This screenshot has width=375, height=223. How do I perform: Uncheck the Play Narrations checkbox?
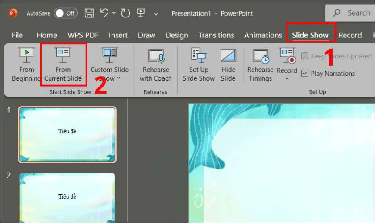304,74
